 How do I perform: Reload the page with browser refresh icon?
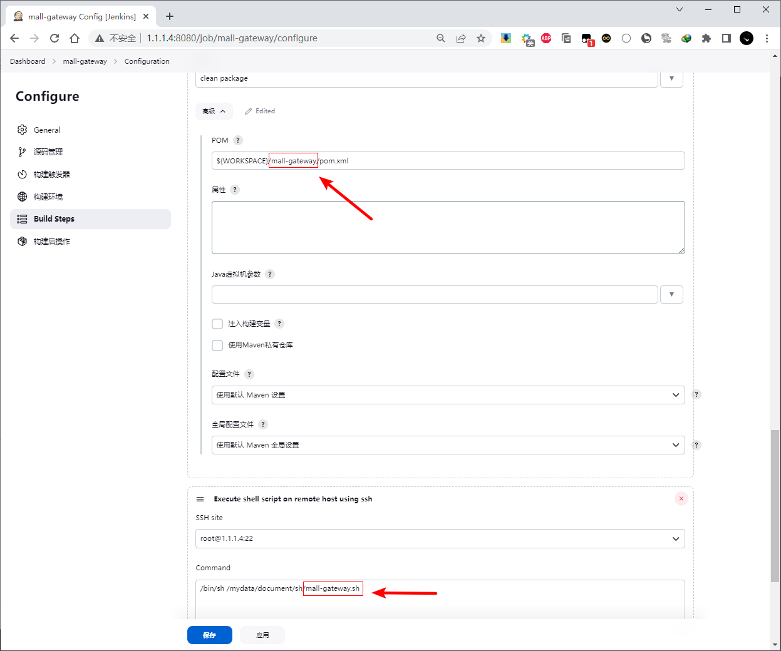point(54,38)
